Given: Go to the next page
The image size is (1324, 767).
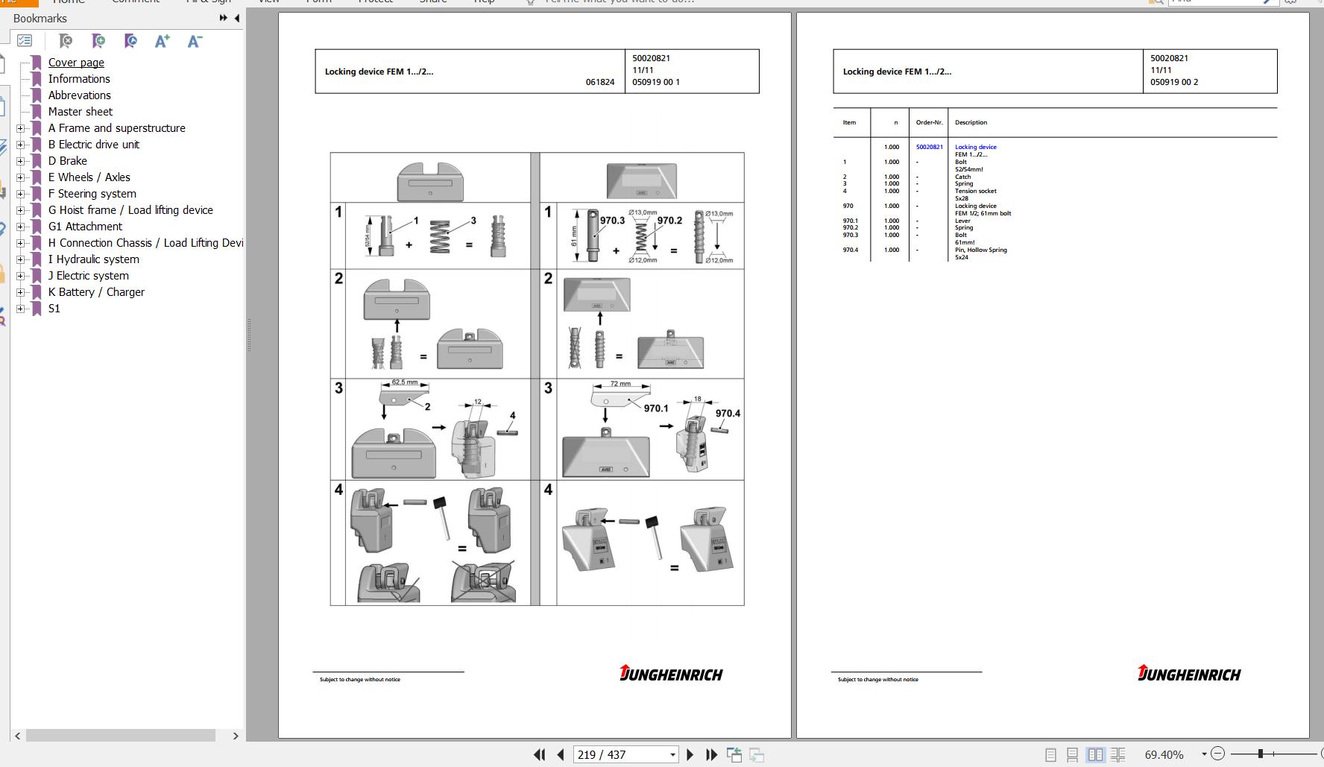Looking at the screenshot, I should [690, 755].
